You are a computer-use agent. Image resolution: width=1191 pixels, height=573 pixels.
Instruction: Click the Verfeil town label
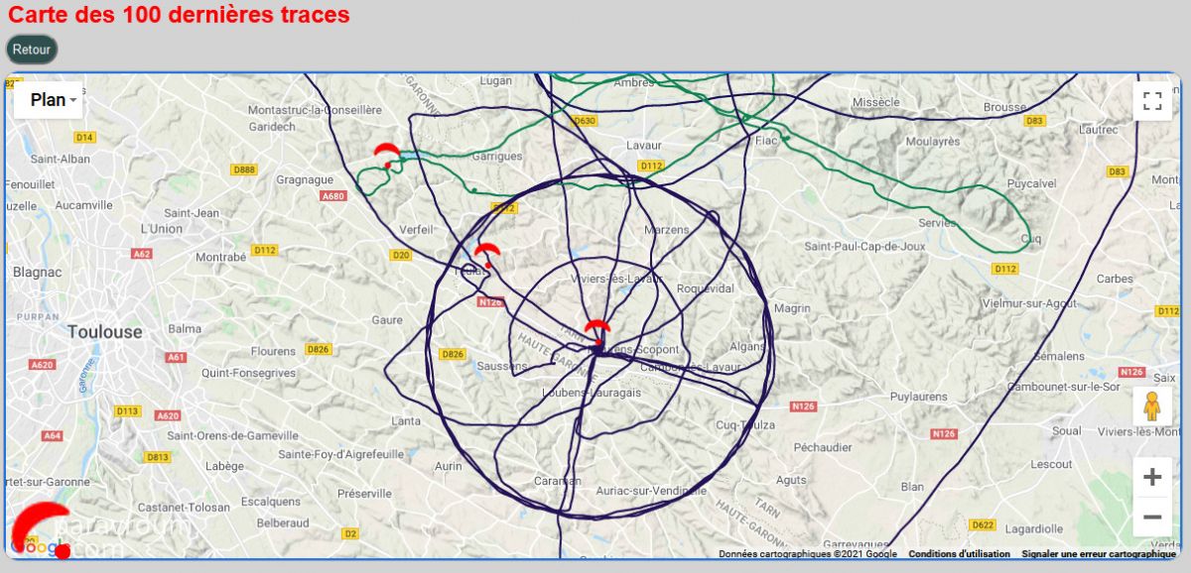(415, 229)
